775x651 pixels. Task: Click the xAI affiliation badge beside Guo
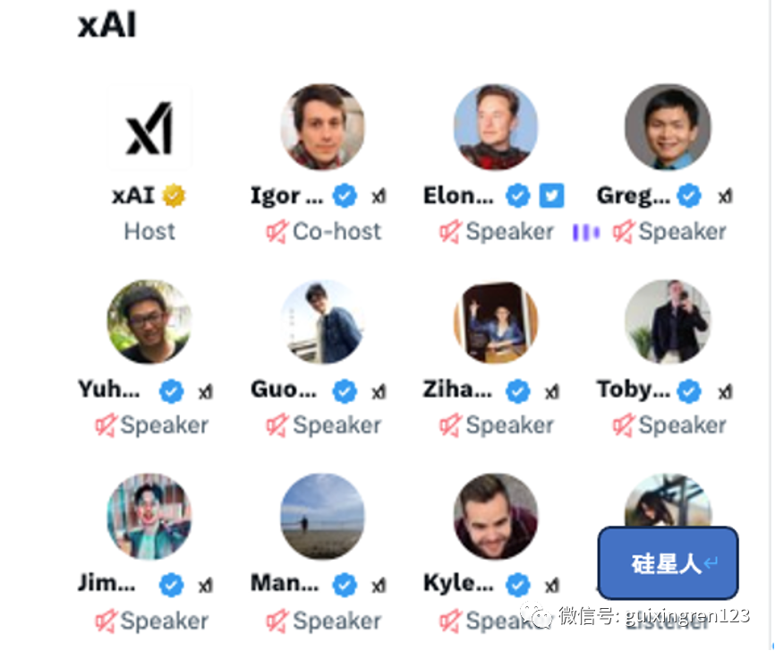(379, 392)
